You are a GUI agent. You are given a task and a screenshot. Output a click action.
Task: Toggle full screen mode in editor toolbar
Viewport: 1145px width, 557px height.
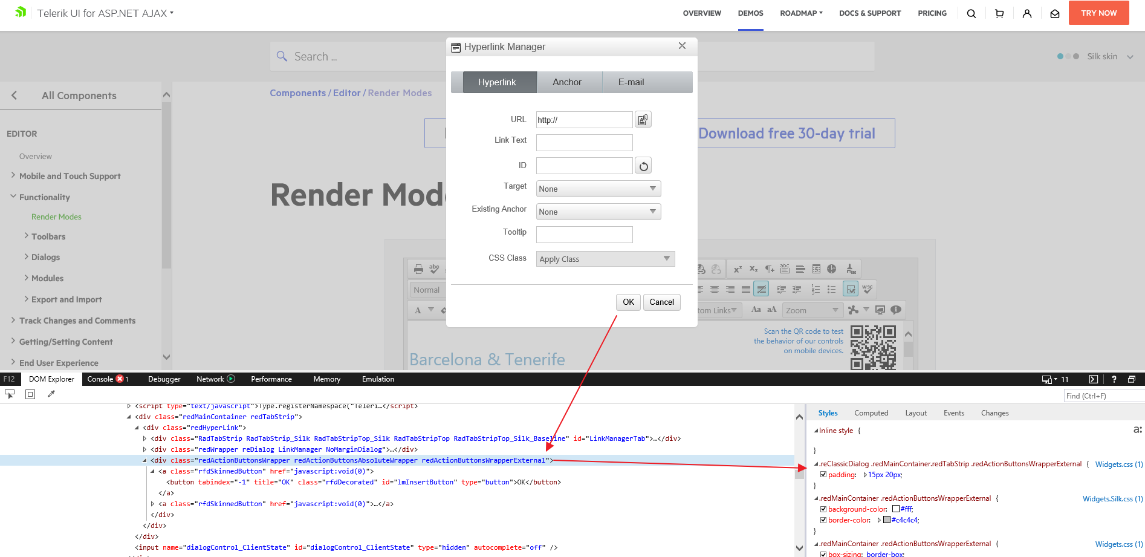pos(880,310)
